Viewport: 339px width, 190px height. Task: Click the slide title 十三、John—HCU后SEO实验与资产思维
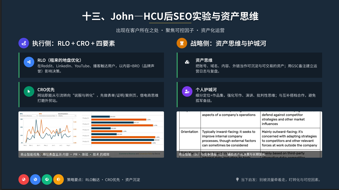tap(170, 16)
